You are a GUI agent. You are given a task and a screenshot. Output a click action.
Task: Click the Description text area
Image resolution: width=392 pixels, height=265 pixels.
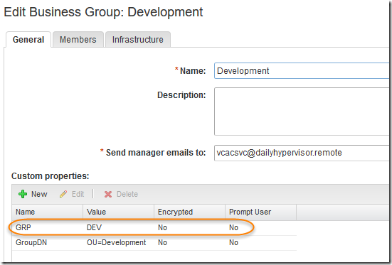302,112
